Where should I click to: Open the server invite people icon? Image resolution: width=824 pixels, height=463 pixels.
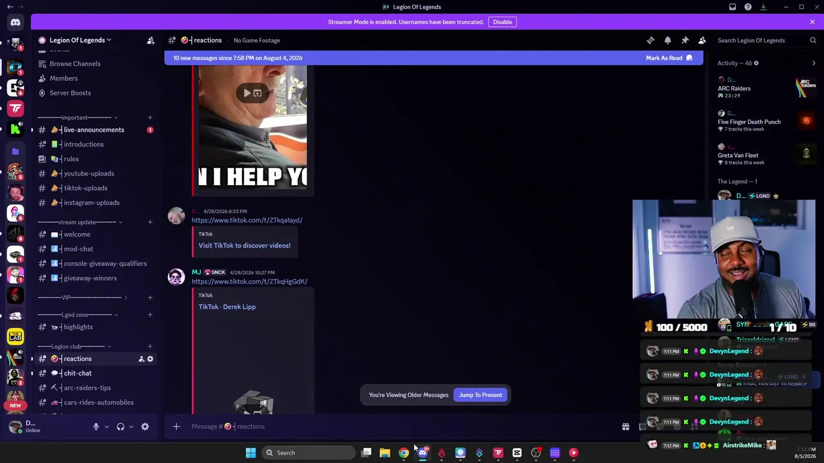point(151,41)
